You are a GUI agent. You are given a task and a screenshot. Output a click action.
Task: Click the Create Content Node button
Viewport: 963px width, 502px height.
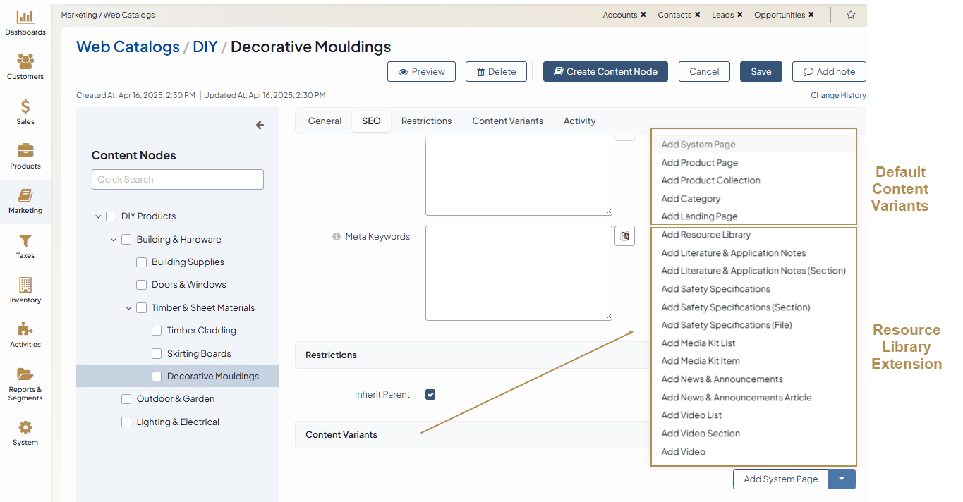coord(605,71)
